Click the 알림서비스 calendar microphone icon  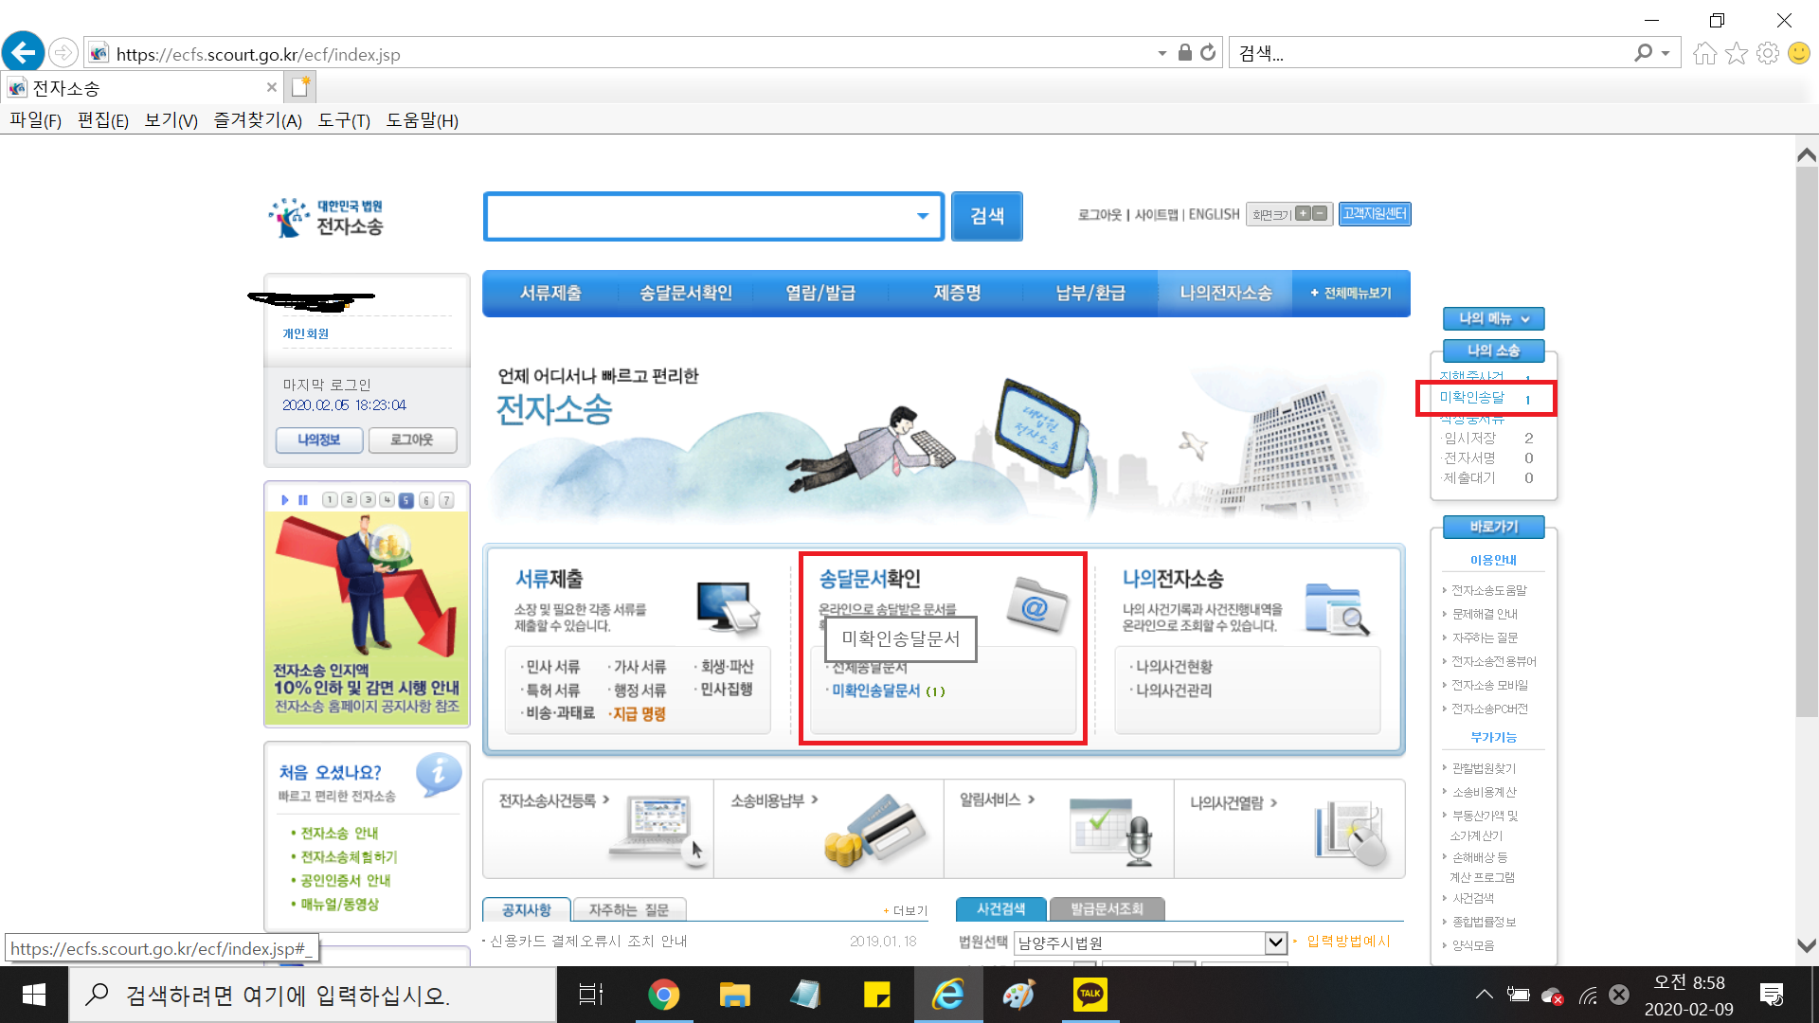[x=1110, y=832]
